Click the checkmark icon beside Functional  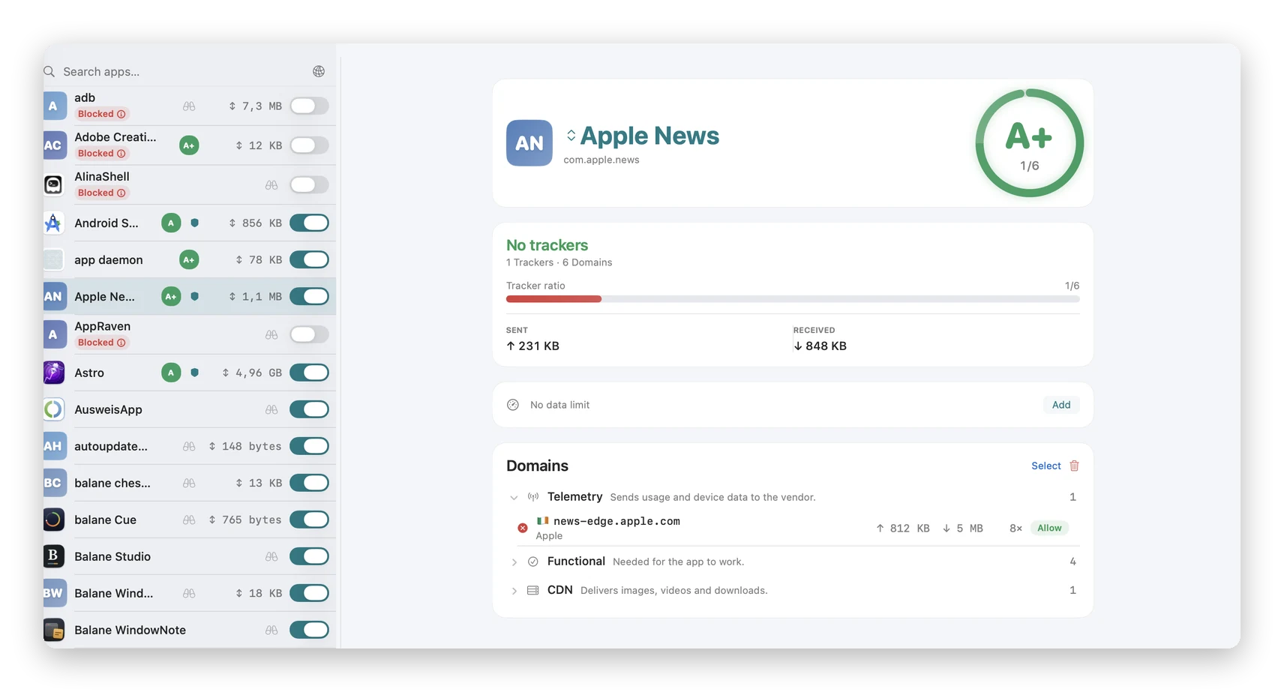click(533, 562)
